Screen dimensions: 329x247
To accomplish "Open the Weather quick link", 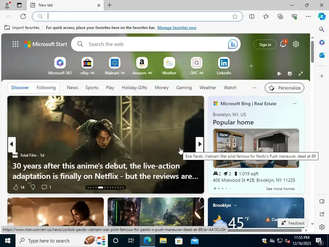I will [x=169, y=66].
